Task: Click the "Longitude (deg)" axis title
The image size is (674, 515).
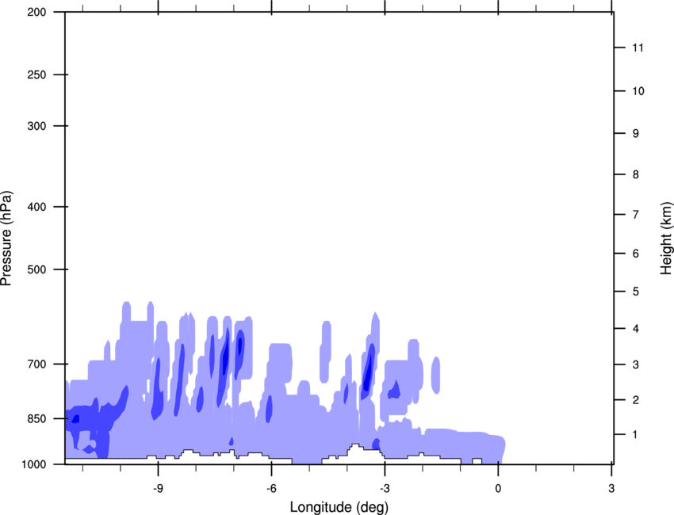Action: (x=339, y=507)
